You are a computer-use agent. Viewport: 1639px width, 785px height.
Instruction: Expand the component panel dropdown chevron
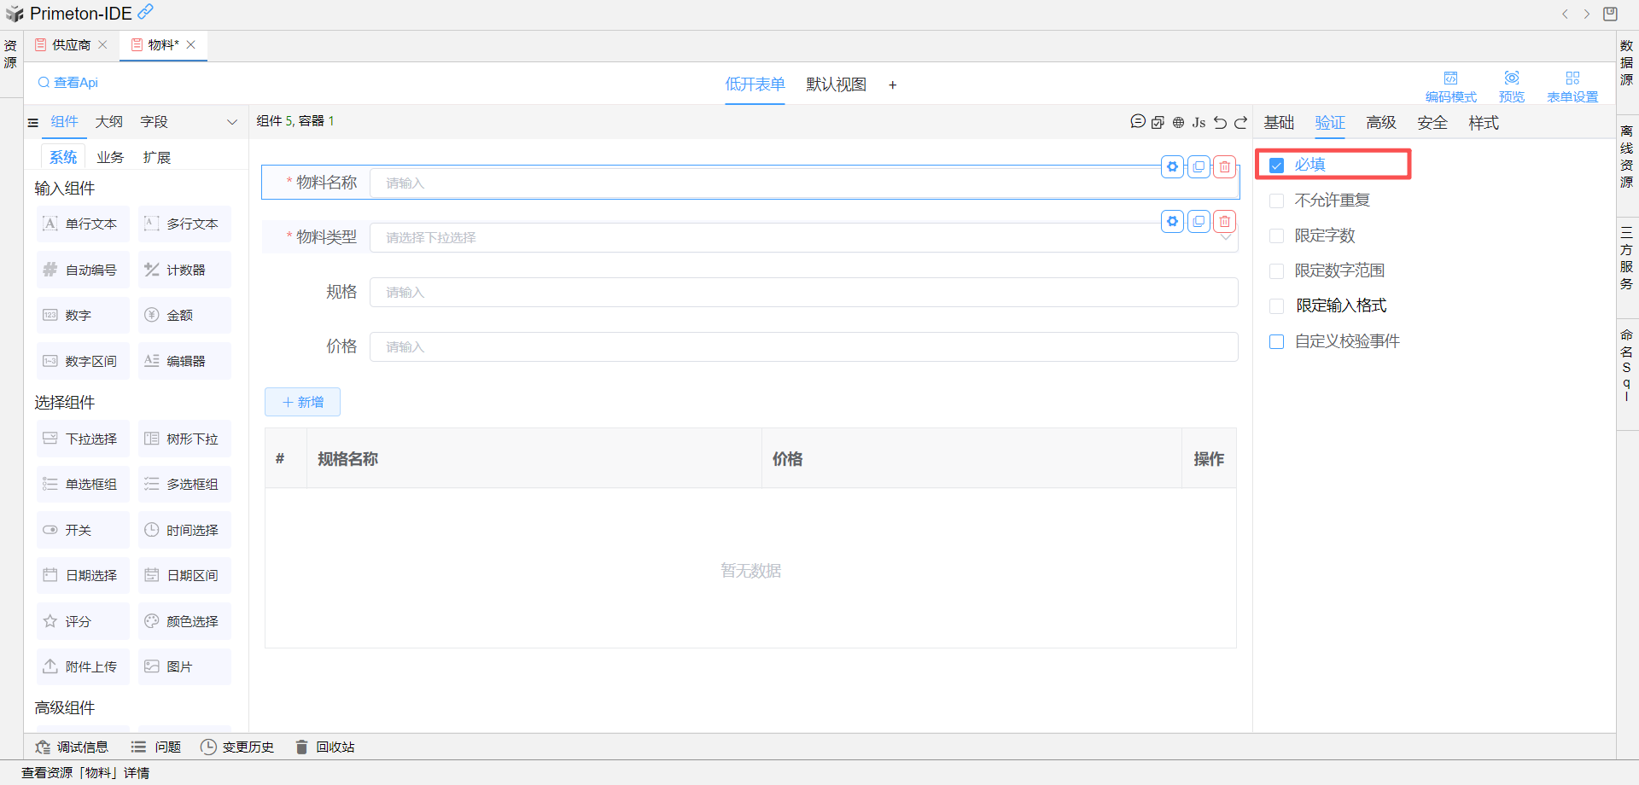[x=231, y=122]
